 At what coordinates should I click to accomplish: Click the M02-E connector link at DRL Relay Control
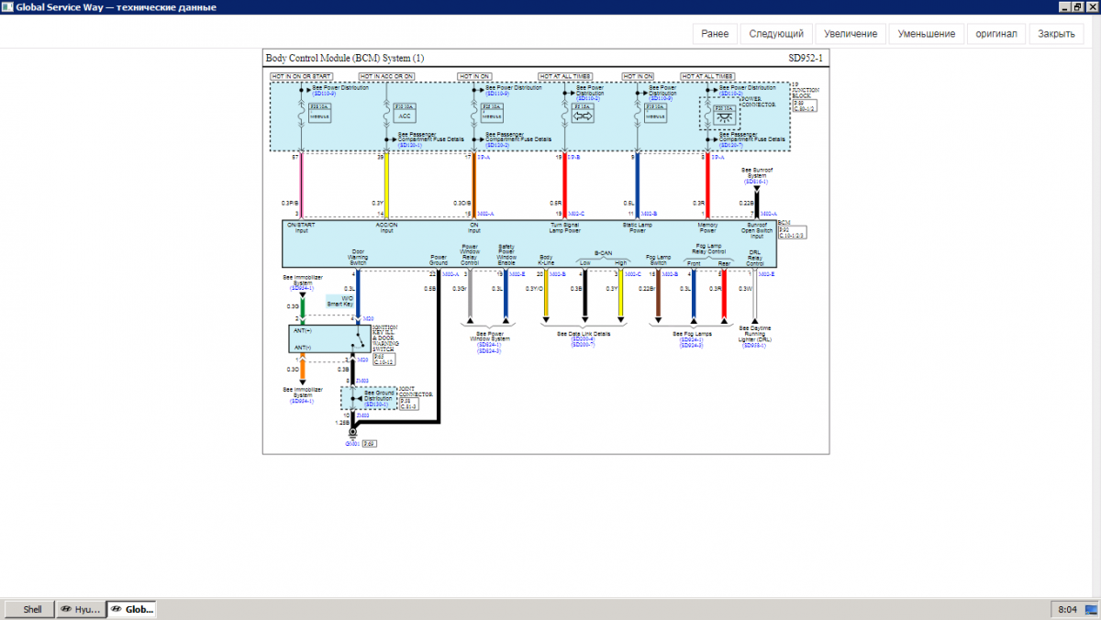[x=767, y=274]
